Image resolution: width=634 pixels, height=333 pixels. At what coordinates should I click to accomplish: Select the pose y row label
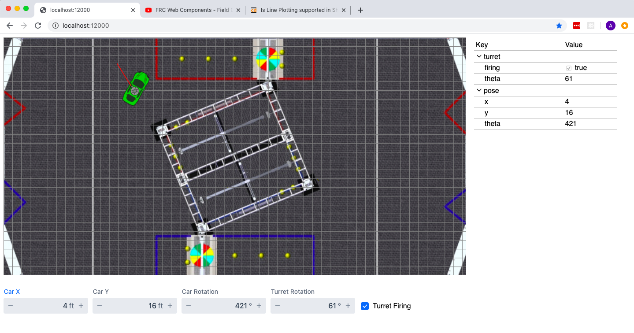486,113
